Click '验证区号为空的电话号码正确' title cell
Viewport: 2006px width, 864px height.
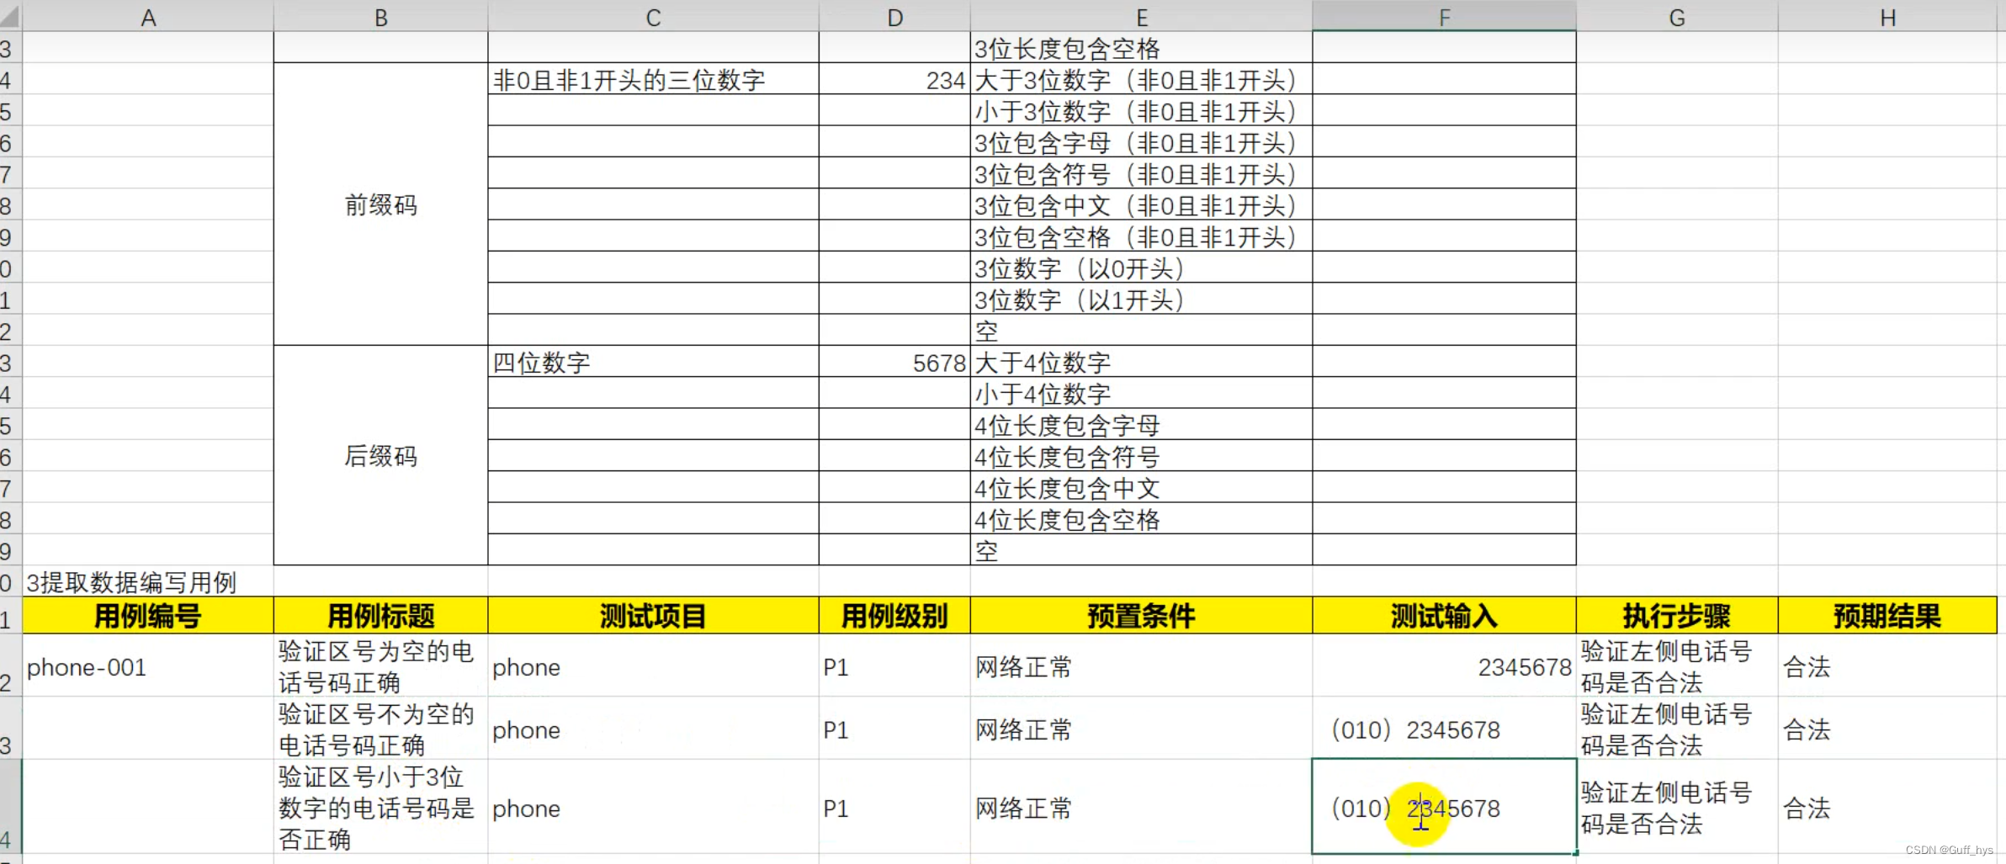pyautogui.click(x=380, y=665)
